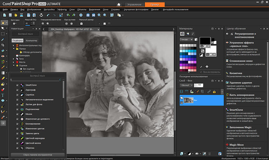Select the Paint Brush tool
The height and width of the screenshot is (160, 269).
coord(3,67)
